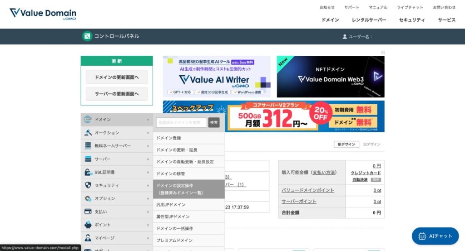
Task: Expand the 支払い sidebar menu arrow
Action: [148, 212]
